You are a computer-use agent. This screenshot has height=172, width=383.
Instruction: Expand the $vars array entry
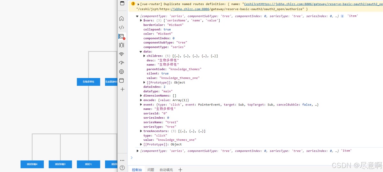pos(141,20)
